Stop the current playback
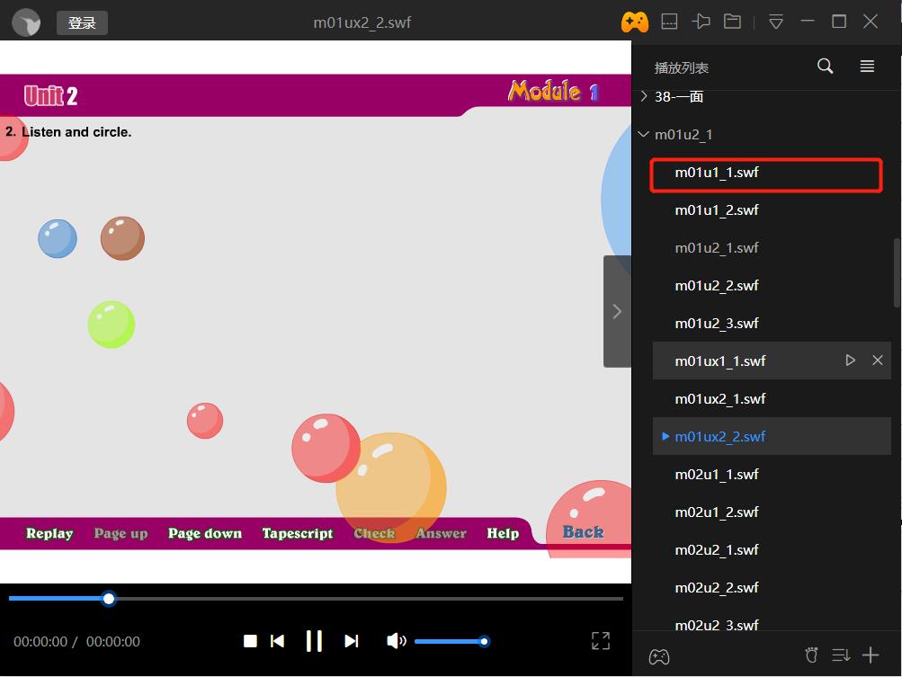Viewport: 902px width, 677px height. pos(250,641)
